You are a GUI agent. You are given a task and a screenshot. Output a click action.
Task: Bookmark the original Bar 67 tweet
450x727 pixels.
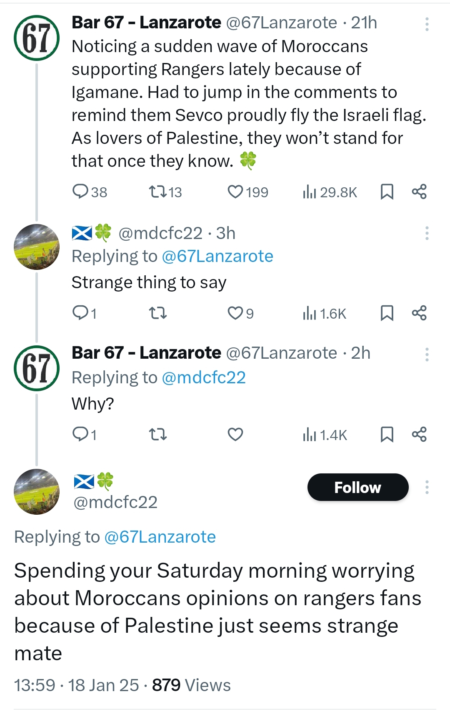point(387,192)
